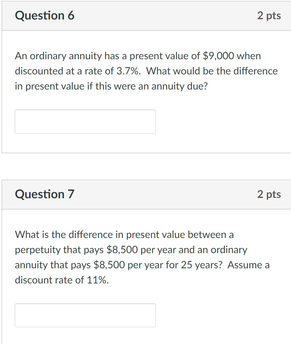Screen dimensions: 291x344
Task: Select the Question 7 heading
Action: coord(45,194)
